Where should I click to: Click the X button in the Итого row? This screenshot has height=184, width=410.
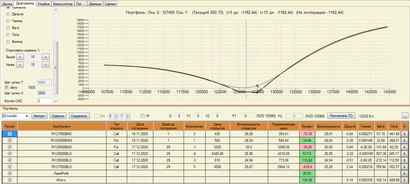pos(404,180)
